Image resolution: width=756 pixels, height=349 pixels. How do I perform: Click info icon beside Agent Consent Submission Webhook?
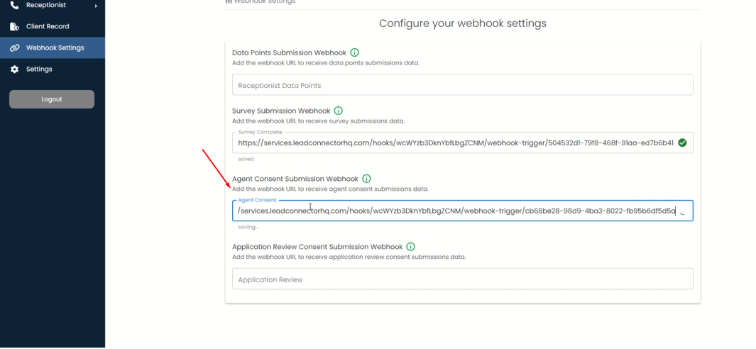pyautogui.click(x=366, y=179)
